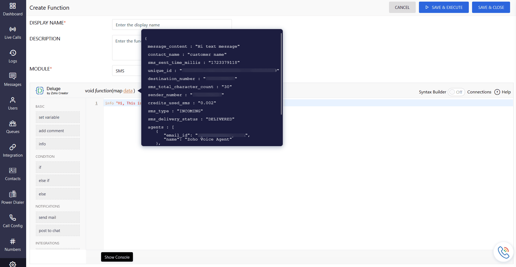
Task: Open the settings gear in sidebar
Action: [x=13, y=264]
